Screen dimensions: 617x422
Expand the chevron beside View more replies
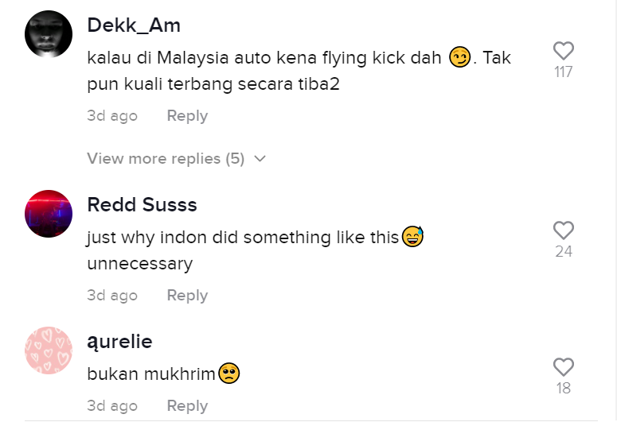260,159
